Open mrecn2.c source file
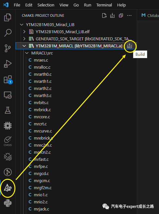 click(42, 152)
